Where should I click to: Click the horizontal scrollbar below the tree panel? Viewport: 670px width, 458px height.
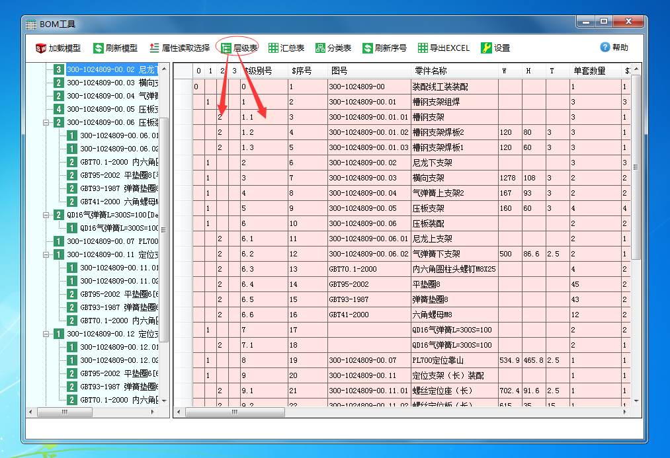click(x=65, y=411)
